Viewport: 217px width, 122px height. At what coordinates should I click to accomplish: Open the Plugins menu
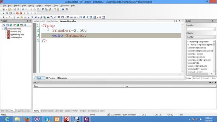48,5
